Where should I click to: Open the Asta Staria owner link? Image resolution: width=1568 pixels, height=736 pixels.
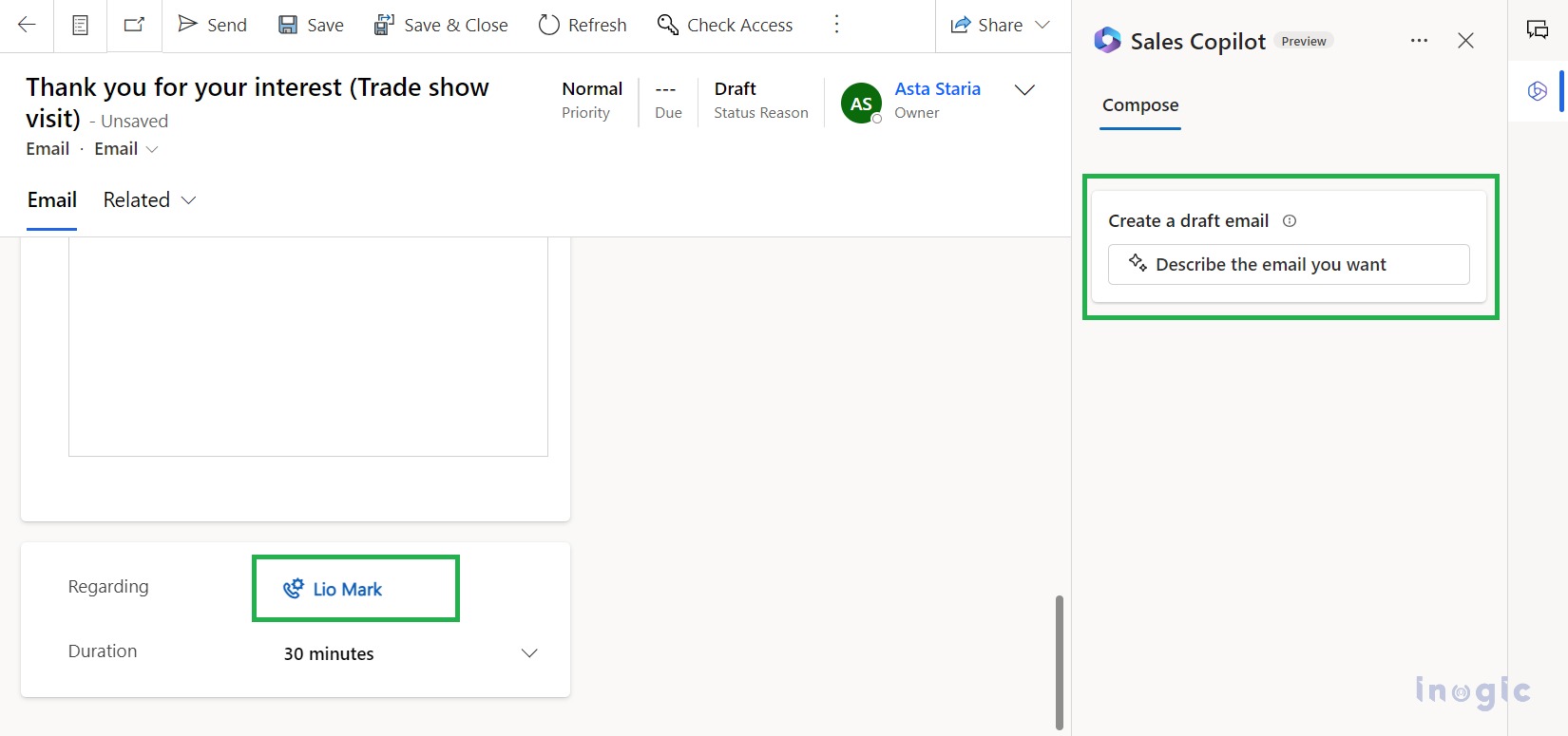coord(937,89)
